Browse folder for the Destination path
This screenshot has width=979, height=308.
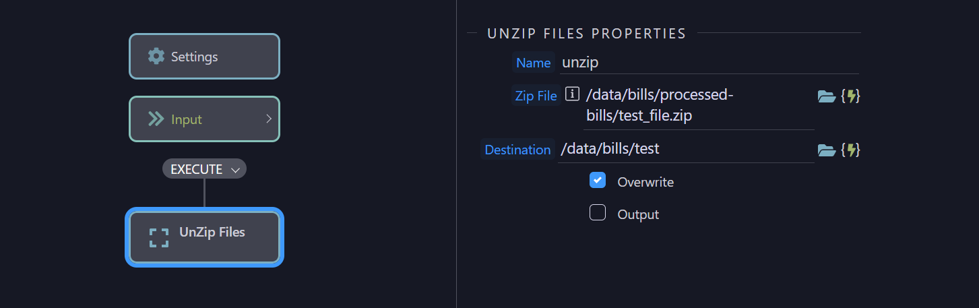point(826,150)
